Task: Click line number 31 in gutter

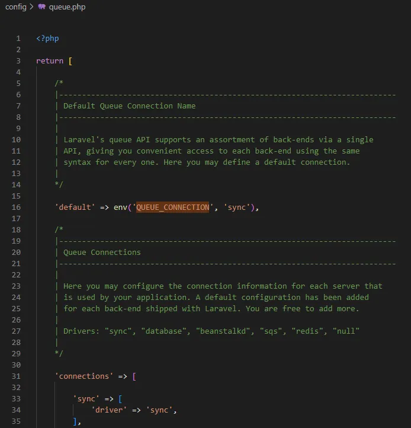Action: pos(16,376)
